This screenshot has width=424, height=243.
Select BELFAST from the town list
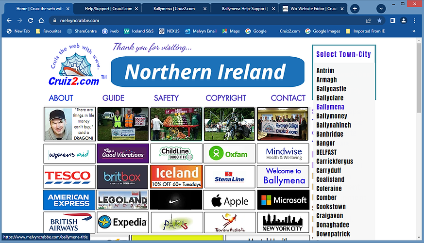327,152
